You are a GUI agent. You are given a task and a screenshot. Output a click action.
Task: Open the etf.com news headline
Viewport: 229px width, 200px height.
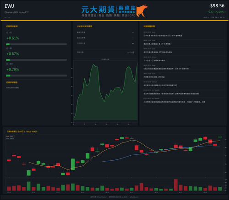[154, 60]
